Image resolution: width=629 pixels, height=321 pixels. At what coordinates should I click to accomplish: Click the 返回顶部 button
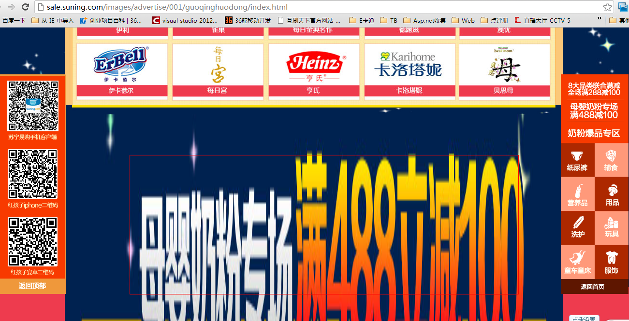click(33, 286)
